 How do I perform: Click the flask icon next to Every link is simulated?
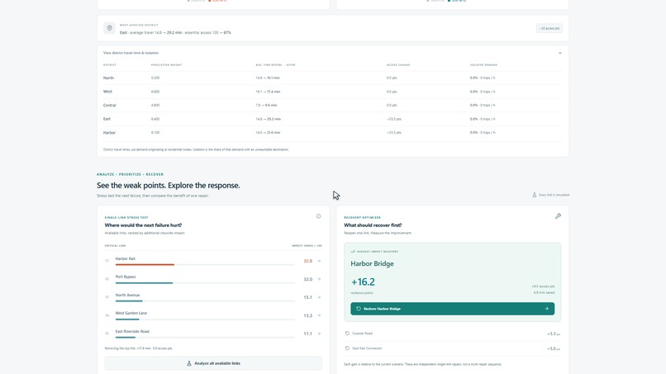[x=535, y=195]
